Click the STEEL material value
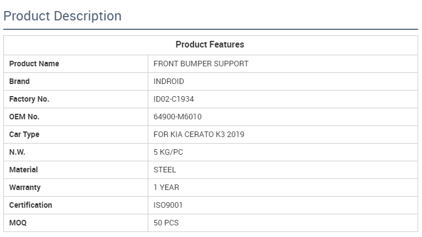Screen dimensions: 422x237 tap(165, 170)
